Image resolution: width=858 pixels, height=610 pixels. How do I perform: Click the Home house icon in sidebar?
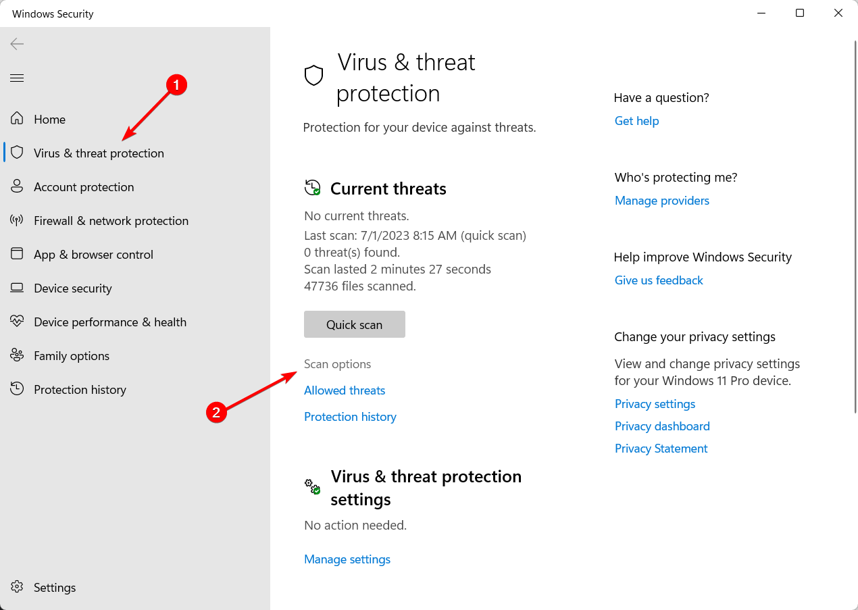(17, 119)
